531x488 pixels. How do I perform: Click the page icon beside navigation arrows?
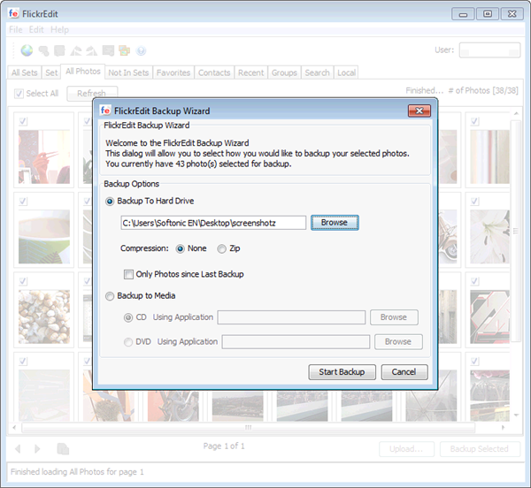pyautogui.click(x=63, y=449)
